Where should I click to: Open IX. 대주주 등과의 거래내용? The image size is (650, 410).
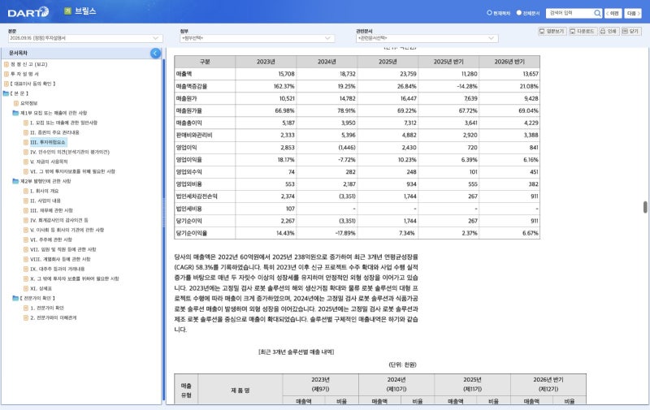tap(57, 269)
